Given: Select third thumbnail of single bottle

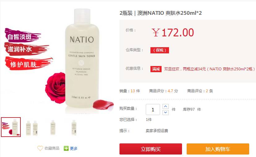Looking at the screenshot, I should (x=53, y=127).
